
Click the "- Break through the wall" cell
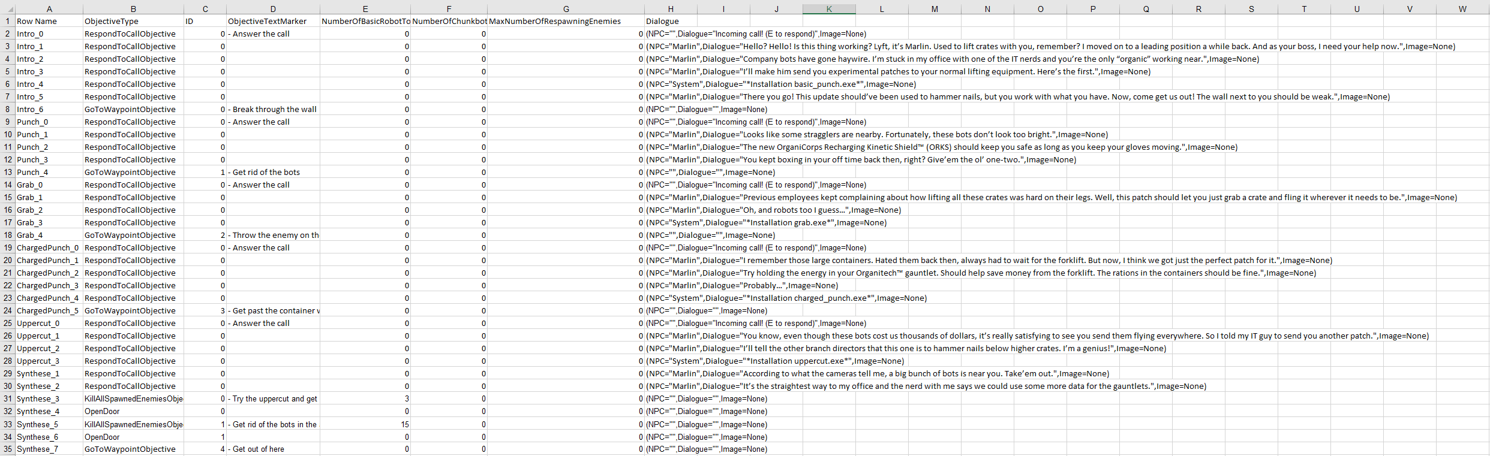pyautogui.click(x=273, y=110)
